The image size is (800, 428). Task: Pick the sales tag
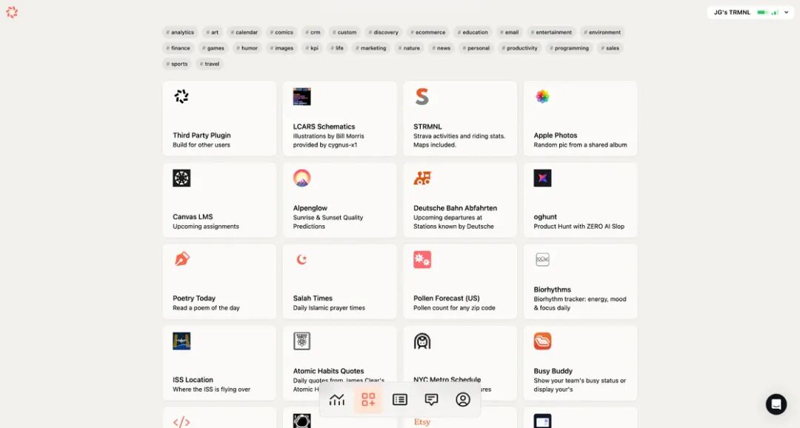click(x=610, y=48)
